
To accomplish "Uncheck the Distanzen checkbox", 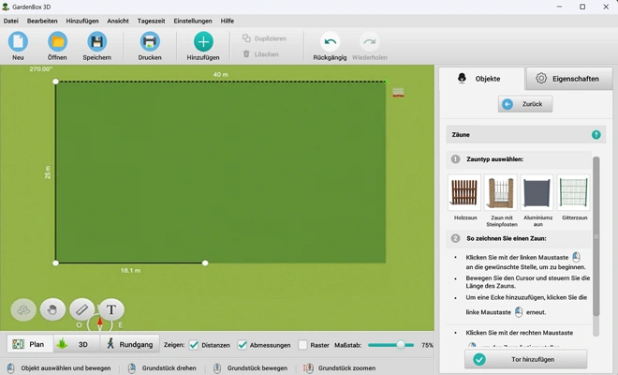I will click(194, 345).
